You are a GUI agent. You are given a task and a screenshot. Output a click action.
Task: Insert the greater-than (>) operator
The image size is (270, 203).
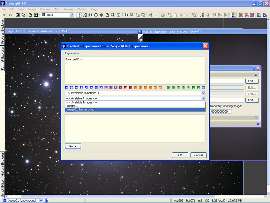pos(145,88)
